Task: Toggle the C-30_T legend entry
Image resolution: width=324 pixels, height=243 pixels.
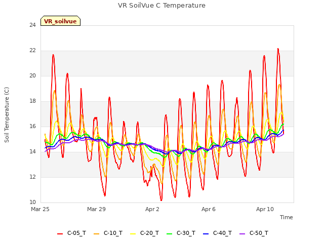Action: coord(181,233)
